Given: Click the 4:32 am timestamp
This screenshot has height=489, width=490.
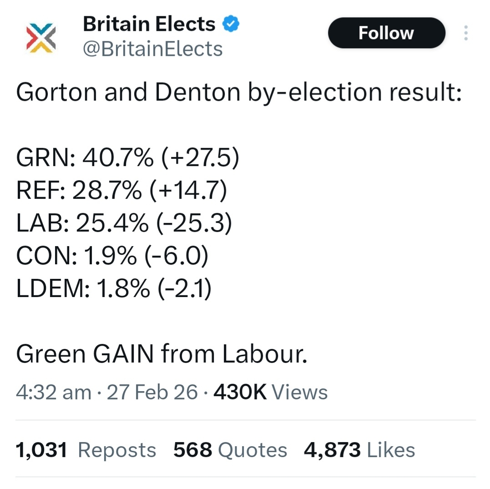Looking at the screenshot, I should coord(53,392).
